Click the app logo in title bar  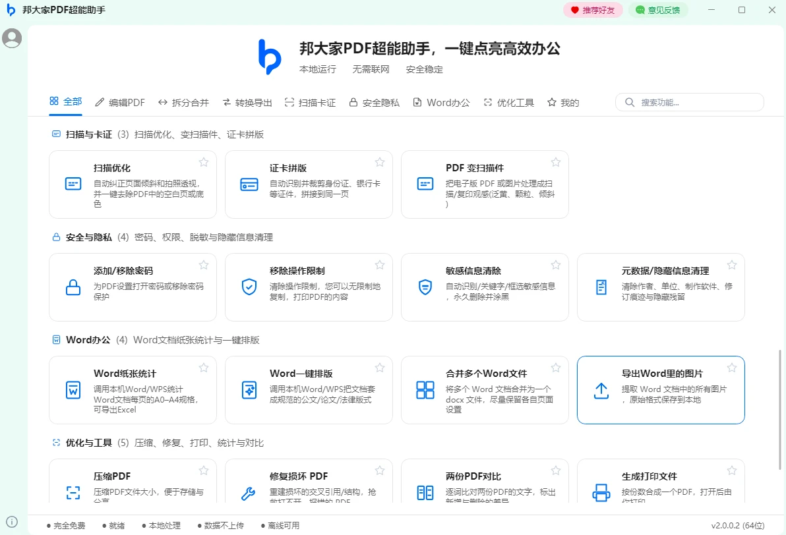[11, 10]
